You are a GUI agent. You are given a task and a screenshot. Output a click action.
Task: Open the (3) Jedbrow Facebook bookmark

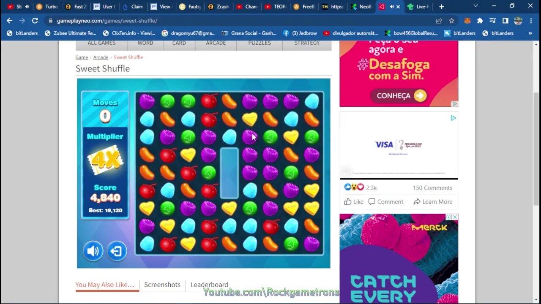pyautogui.click(x=300, y=33)
